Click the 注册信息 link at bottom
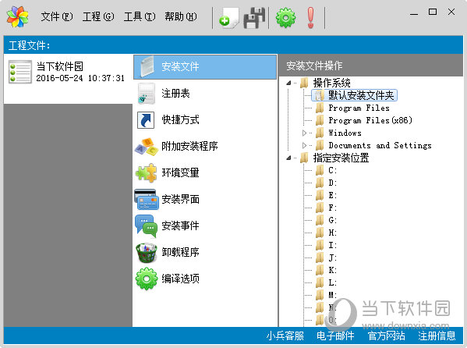Screen dimensions: 467x348 [x=437, y=336]
